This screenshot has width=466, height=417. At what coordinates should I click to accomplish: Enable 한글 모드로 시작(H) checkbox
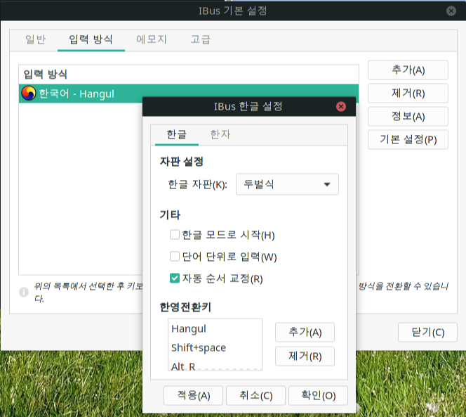point(175,235)
